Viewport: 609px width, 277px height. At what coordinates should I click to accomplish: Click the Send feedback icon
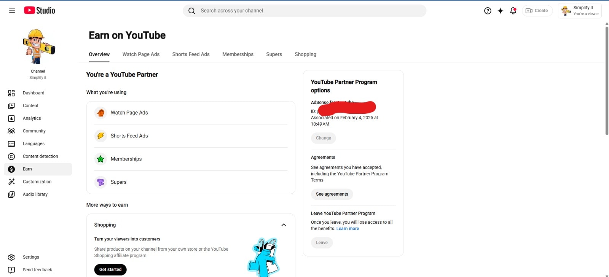point(11,270)
